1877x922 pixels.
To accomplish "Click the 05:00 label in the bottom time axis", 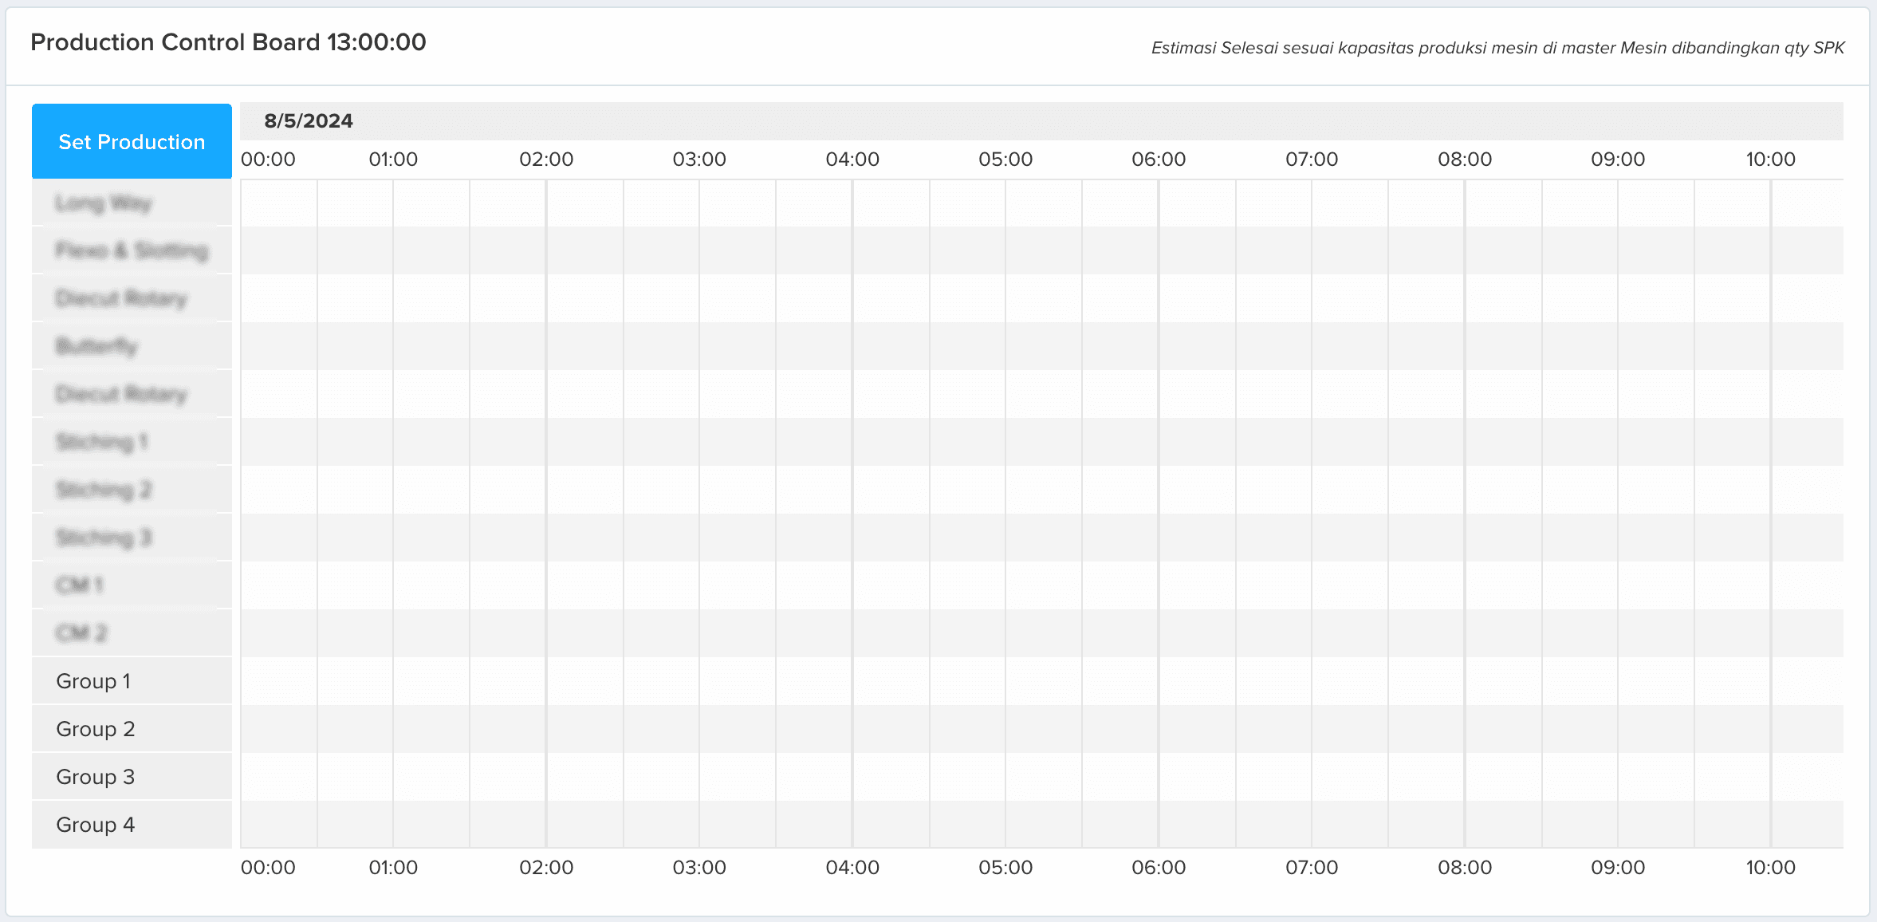I will click(x=1005, y=868).
